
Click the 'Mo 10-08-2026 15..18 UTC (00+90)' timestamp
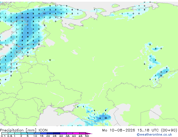pyautogui.click(x=140, y=130)
